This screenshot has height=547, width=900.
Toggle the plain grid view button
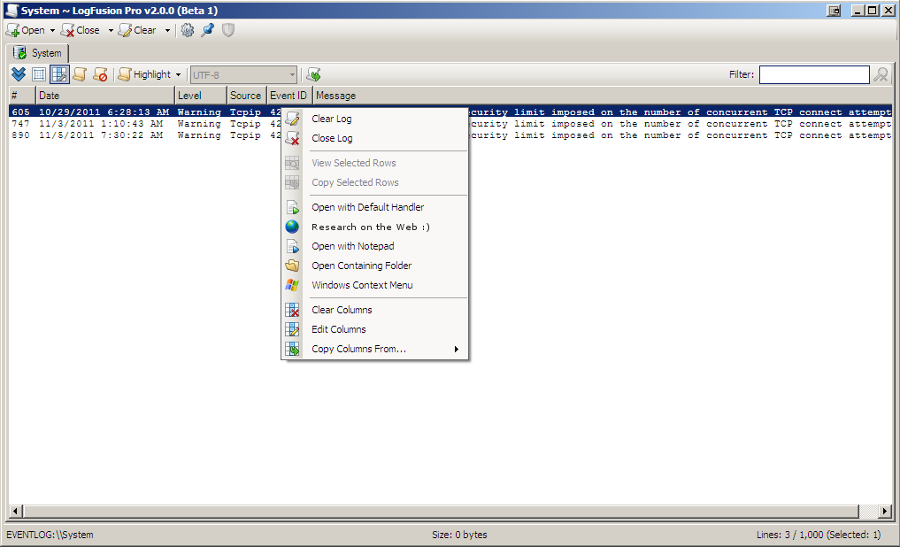coord(39,74)
